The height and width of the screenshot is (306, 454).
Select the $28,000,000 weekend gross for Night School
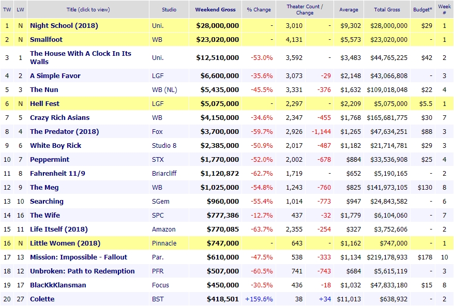tap(218, 25)
